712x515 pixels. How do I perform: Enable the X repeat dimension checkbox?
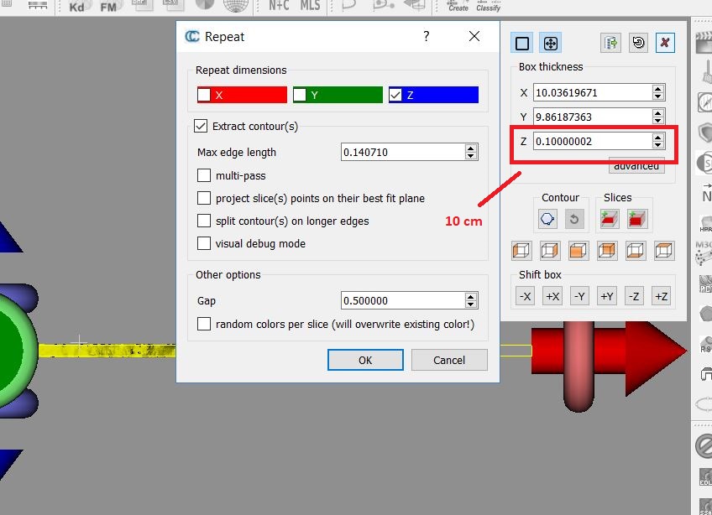pyautogui.click(x=204, y=96)
